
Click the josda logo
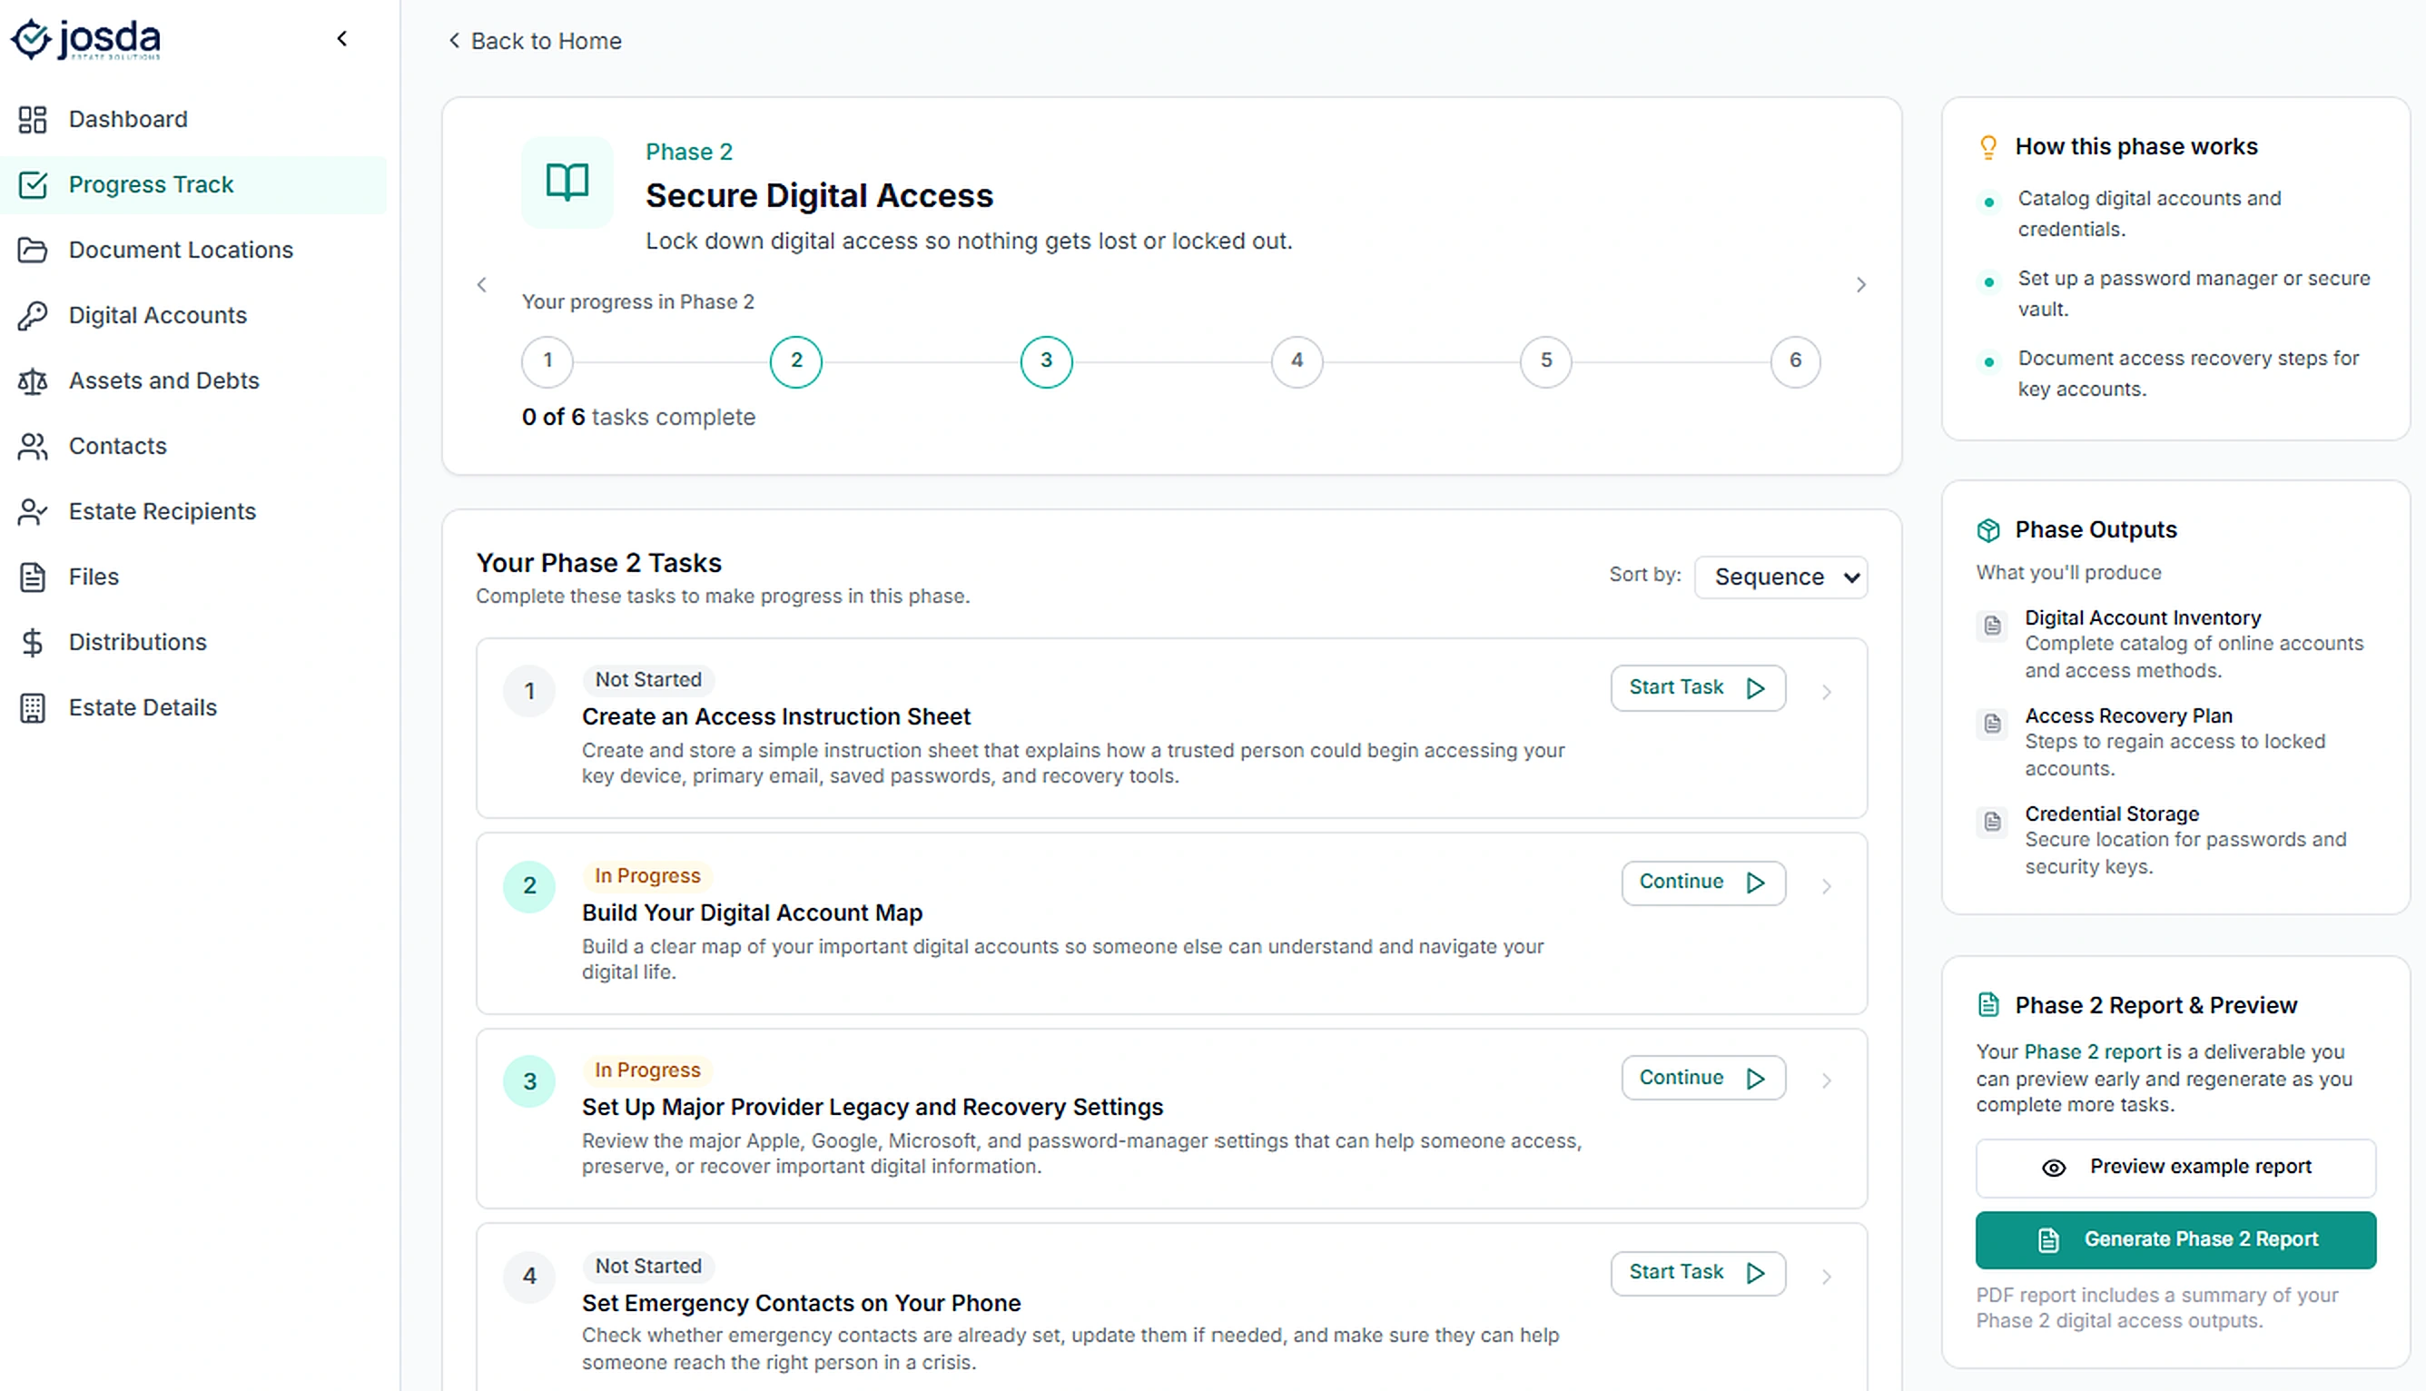pos(85,38)
